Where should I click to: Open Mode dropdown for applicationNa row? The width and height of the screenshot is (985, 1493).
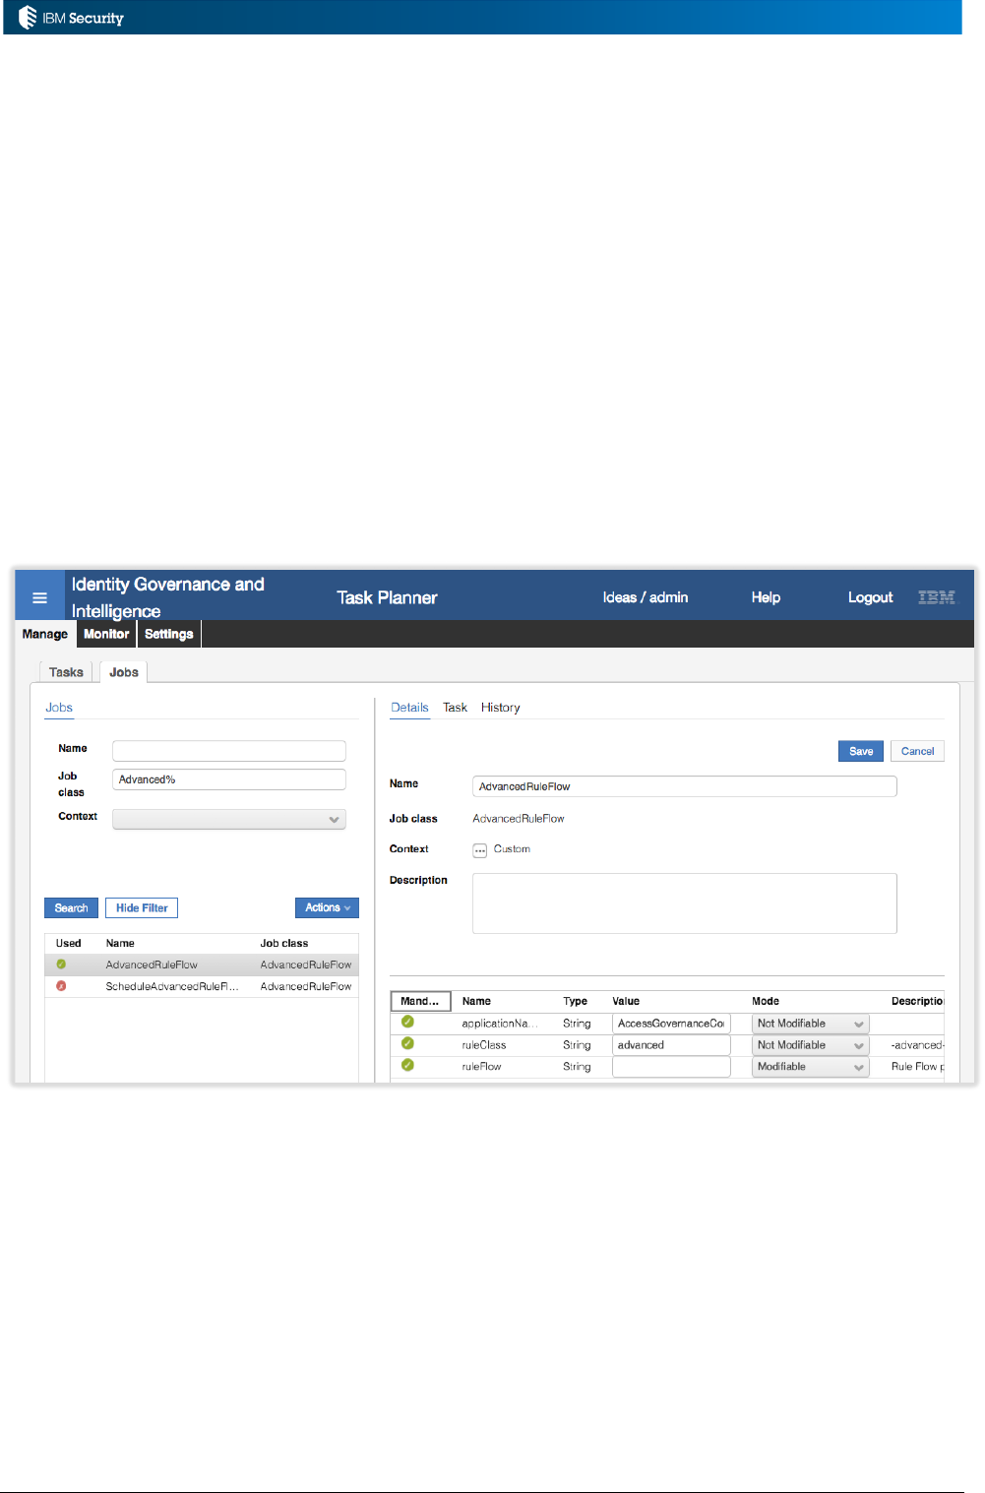811,1024
